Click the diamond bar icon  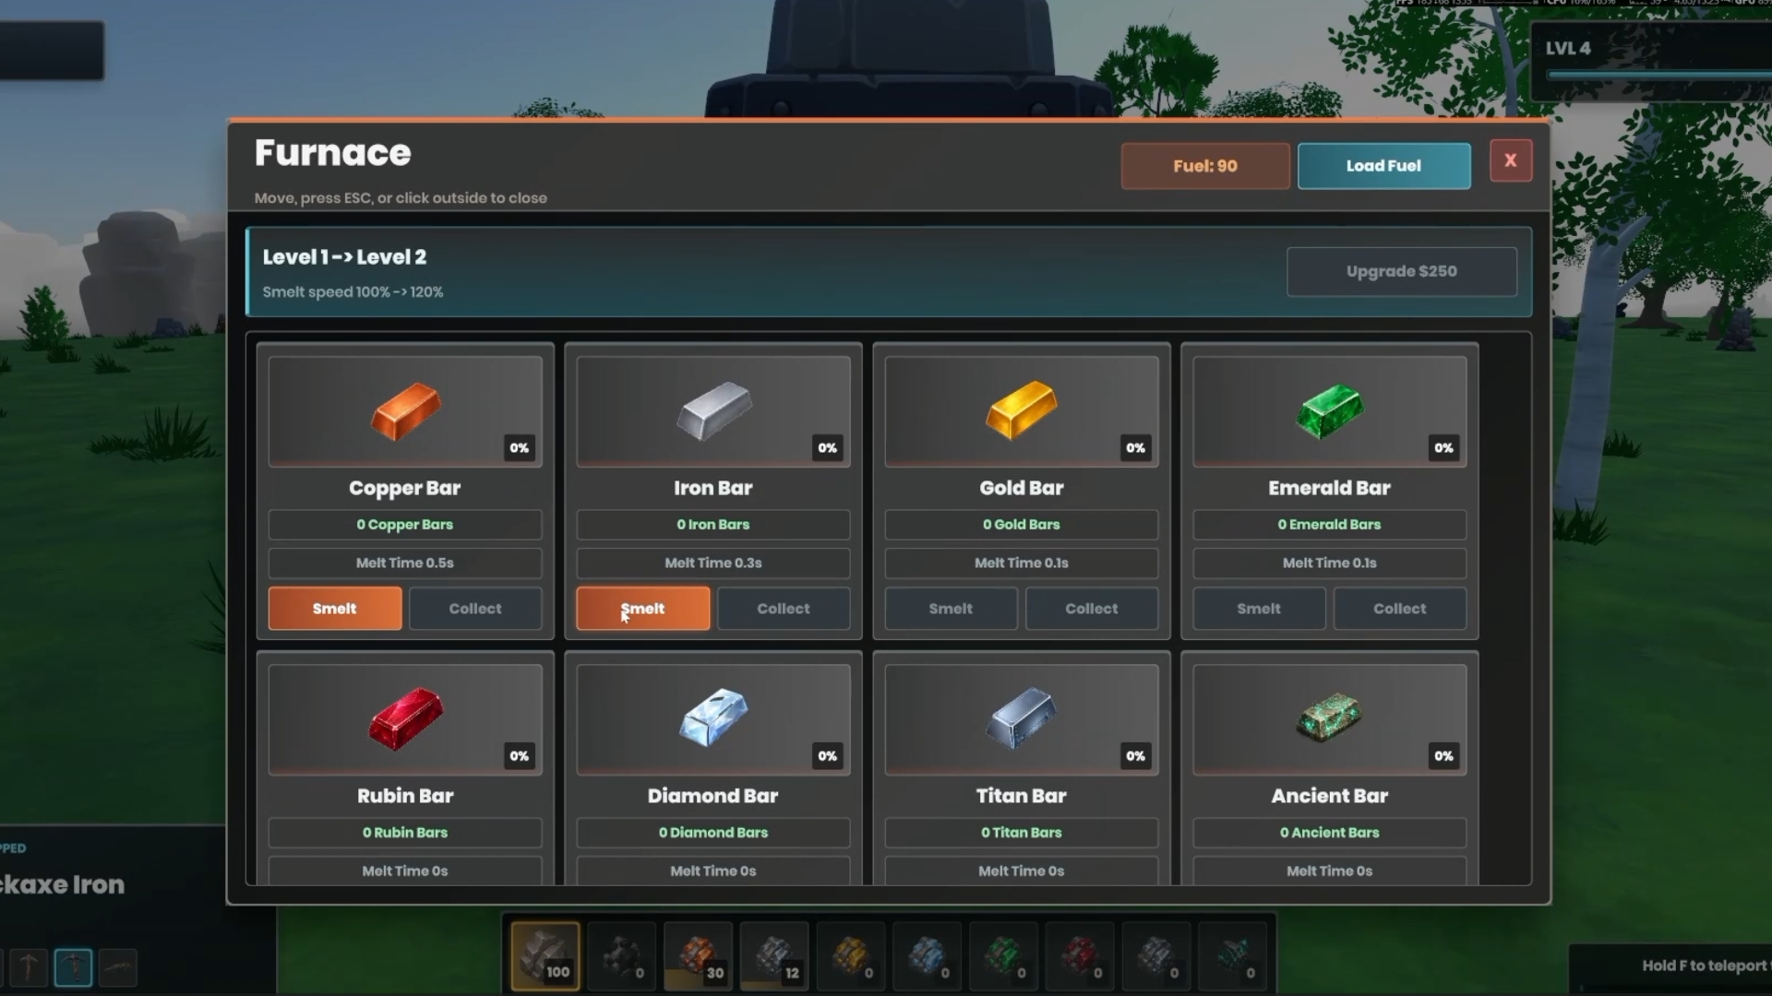[x=713, y=717]
